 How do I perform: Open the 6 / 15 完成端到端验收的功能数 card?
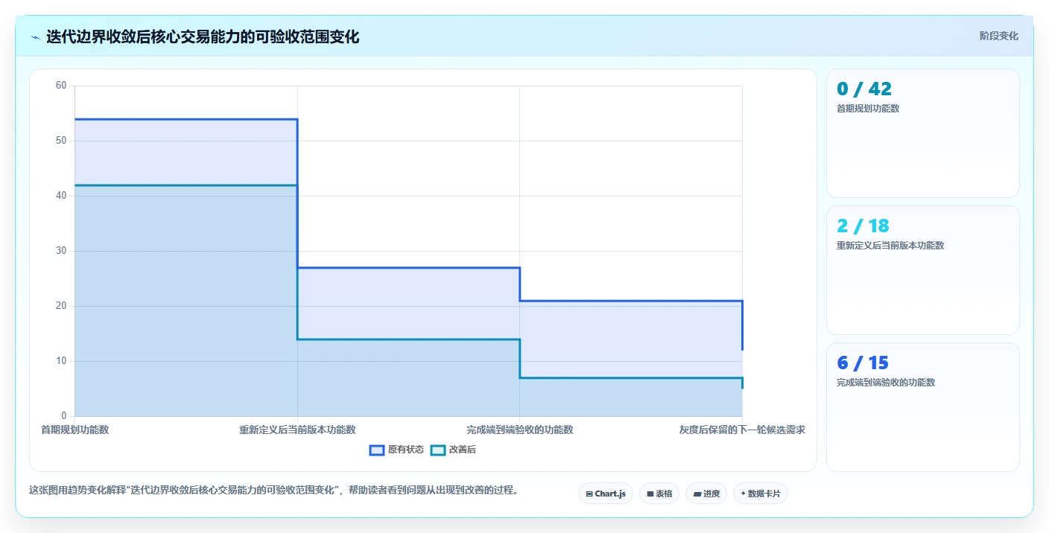click(x=923, y=407)
